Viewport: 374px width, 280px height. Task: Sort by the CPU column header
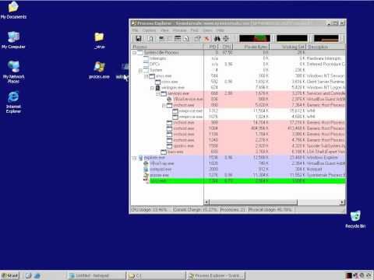(226, 47)
